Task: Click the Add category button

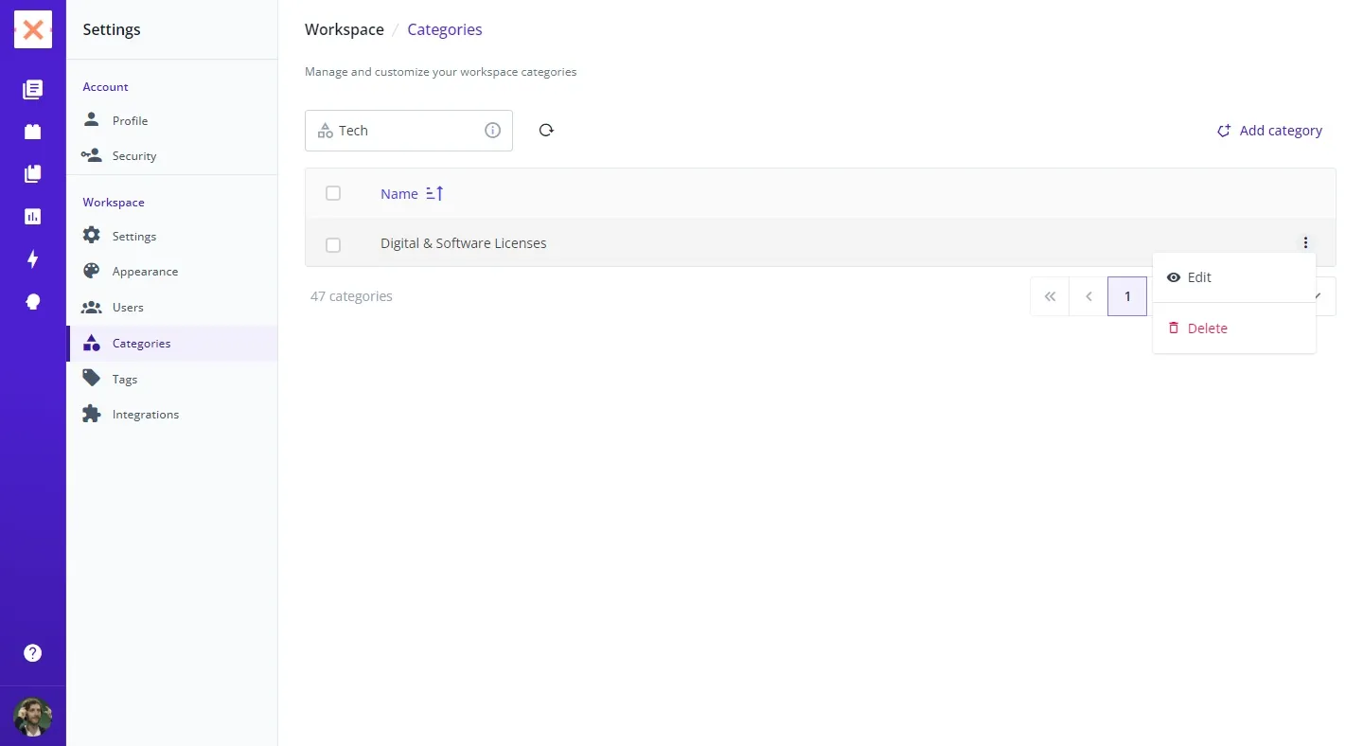Action: [x=1269, y=131]
